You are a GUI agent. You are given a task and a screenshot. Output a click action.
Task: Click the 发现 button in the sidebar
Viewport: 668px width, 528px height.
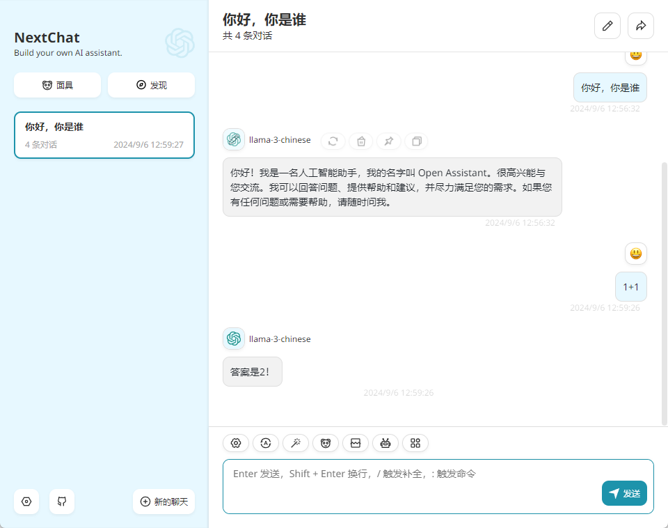(151, 85)
